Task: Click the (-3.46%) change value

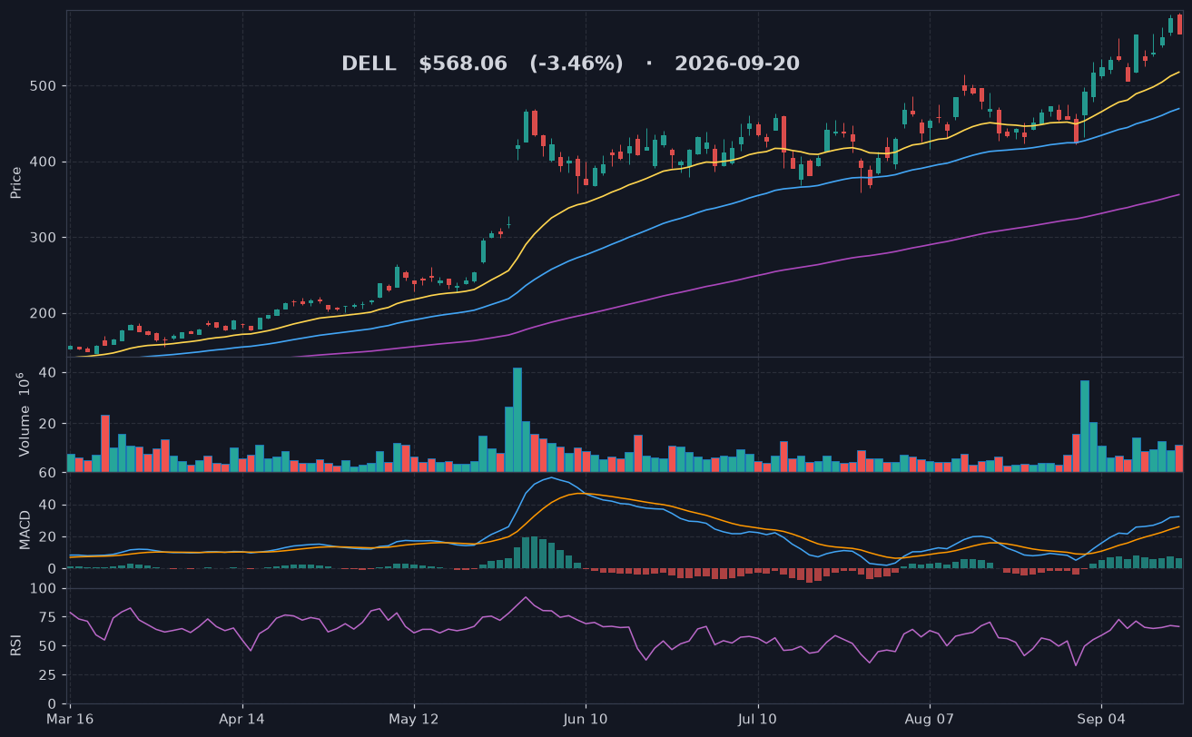Action: [x=576, y=64]
